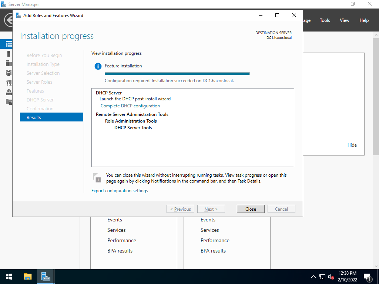Open All Servers sidebar icon
This screenshot has width=379, height=284.
click(x=9, y=63)
